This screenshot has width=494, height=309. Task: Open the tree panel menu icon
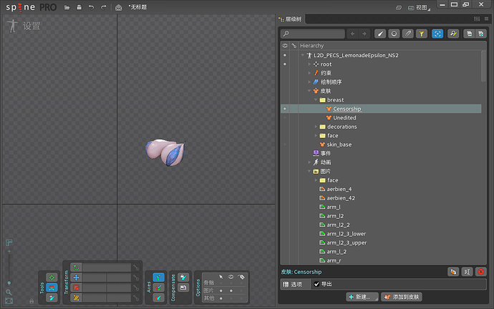point(486,19)
